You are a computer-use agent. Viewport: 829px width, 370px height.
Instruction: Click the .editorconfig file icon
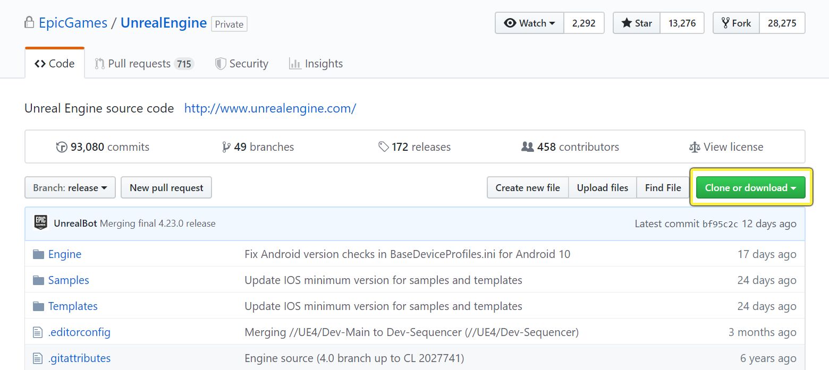(x=38, y=333)
